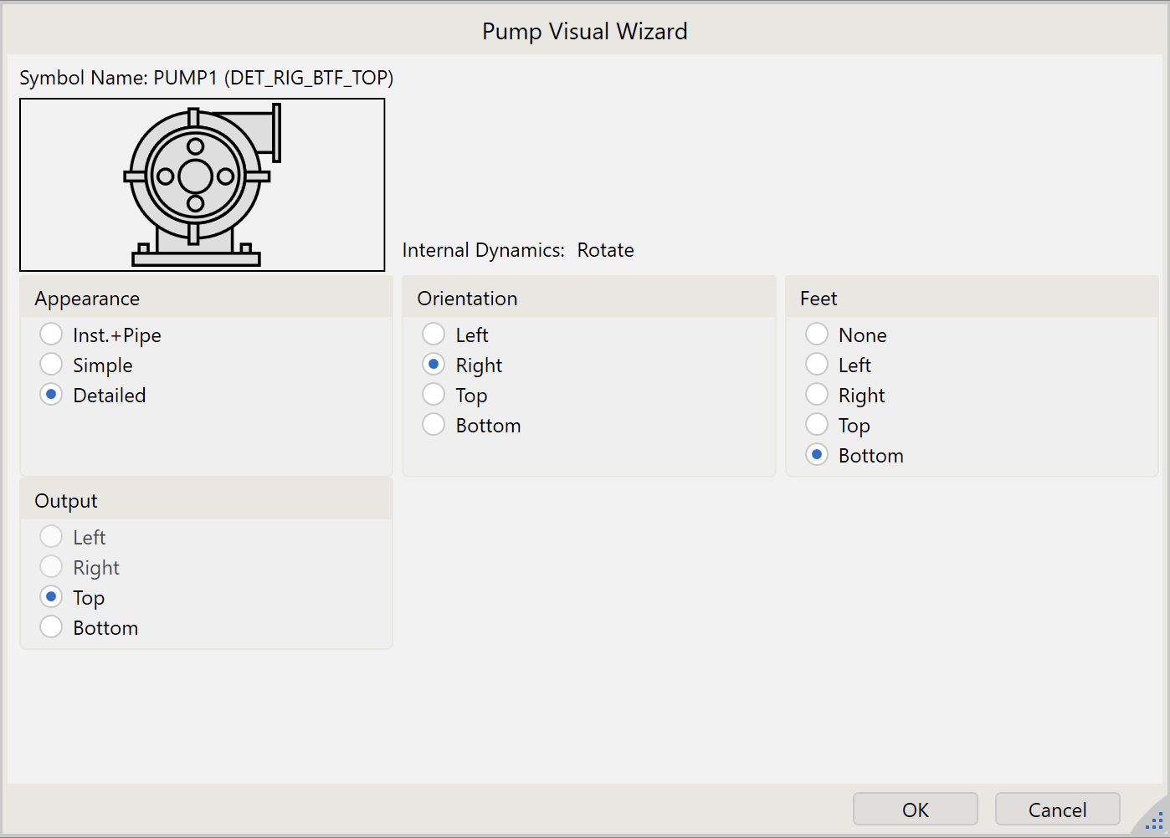Click the pump symbol preview image
The image size is (1170, 838).
pyautogui.click(x=202, y=185)
